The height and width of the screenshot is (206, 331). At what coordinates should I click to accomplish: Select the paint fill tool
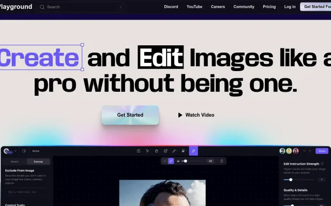pos(184,151)
